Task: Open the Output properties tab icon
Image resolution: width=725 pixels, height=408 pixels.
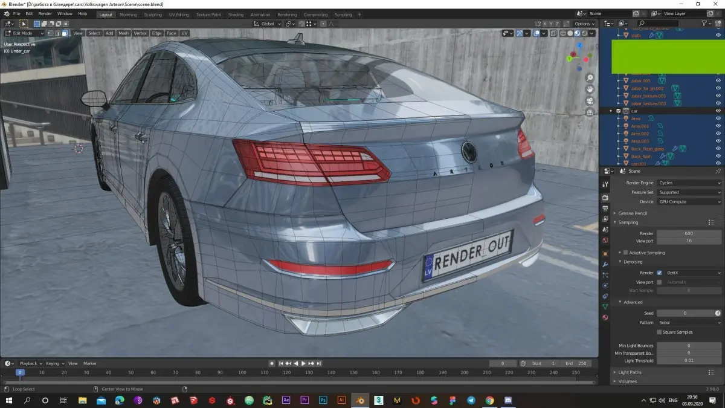Action: coord(605,209)
